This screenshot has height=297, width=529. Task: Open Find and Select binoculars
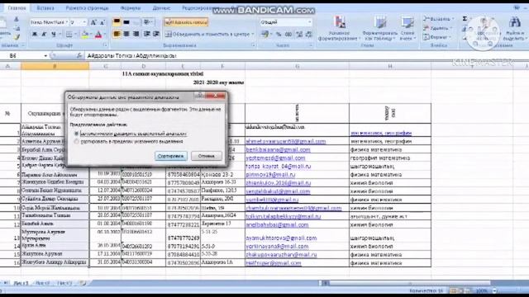pos(514,29)
